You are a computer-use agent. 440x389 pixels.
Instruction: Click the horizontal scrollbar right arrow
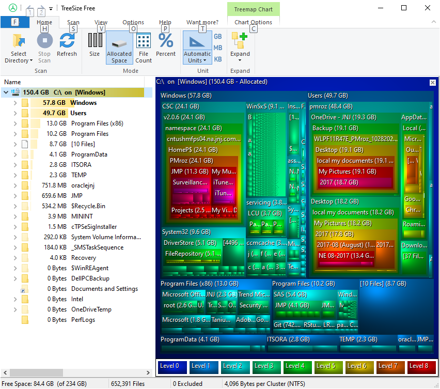point(148,372)
